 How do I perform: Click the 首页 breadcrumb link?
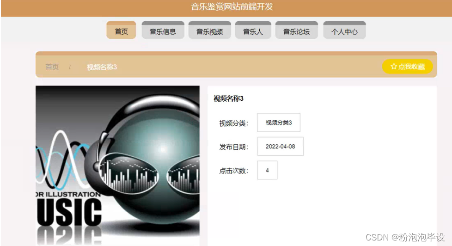[x=52, y=67]
